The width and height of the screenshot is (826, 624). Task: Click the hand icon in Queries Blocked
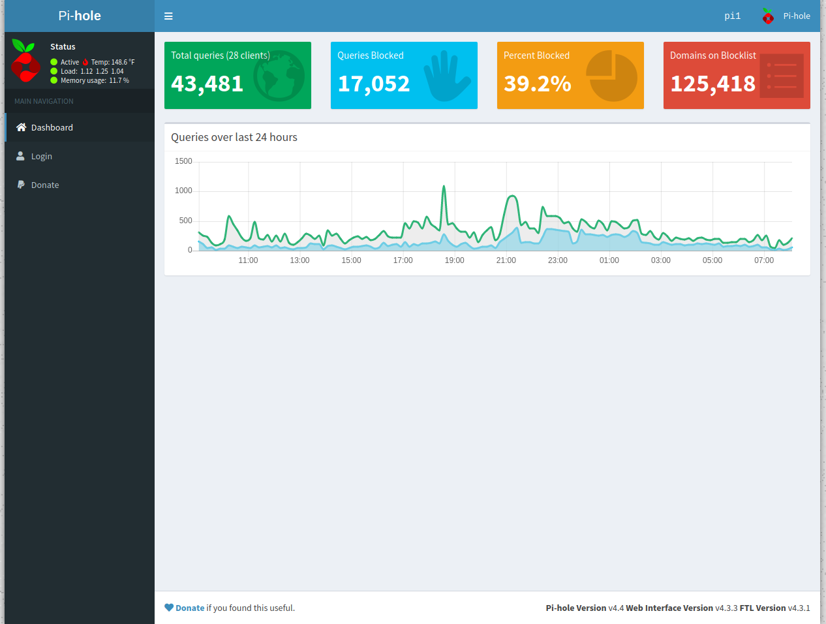pyautogui.click(x=446, y=76)
